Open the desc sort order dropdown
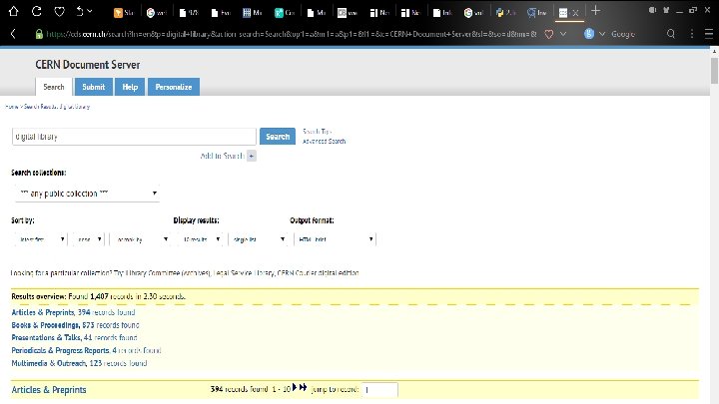The image size is (719, 404). (x=89, y=239)
